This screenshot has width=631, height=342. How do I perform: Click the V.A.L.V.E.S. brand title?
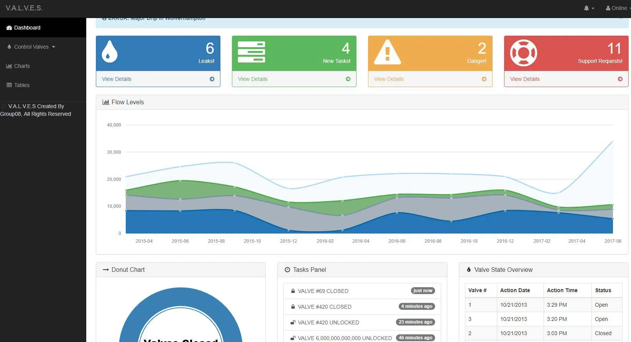[24, 8]
